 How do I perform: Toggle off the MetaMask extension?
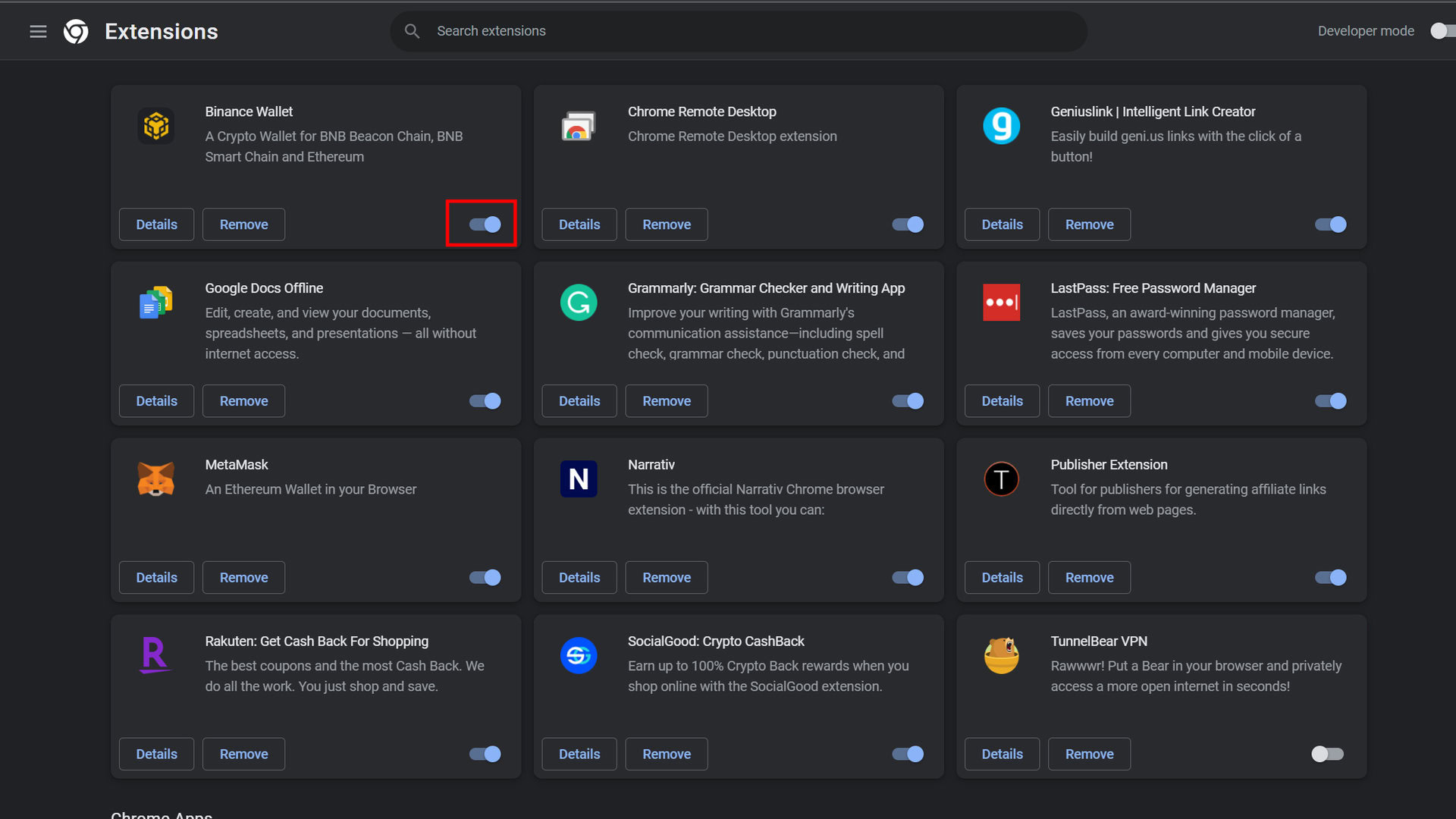[x=485, y=578]
